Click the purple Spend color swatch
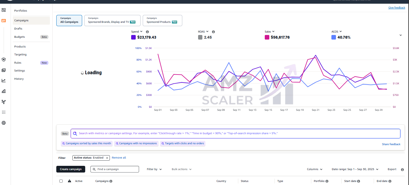Image resolution: width=409 pixels, height=185 pixels. (133, 37)
